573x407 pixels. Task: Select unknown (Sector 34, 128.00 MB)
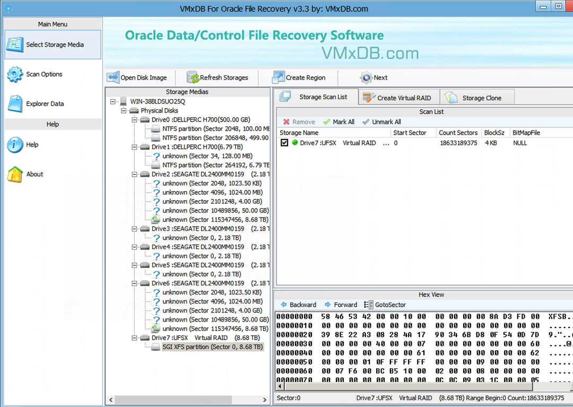[207, 156]
